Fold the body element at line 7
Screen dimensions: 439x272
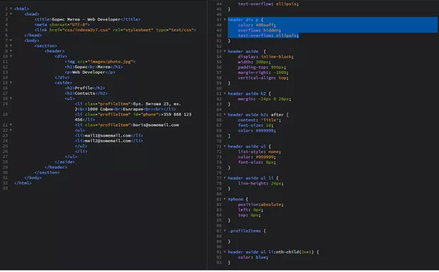coord(11,40)
